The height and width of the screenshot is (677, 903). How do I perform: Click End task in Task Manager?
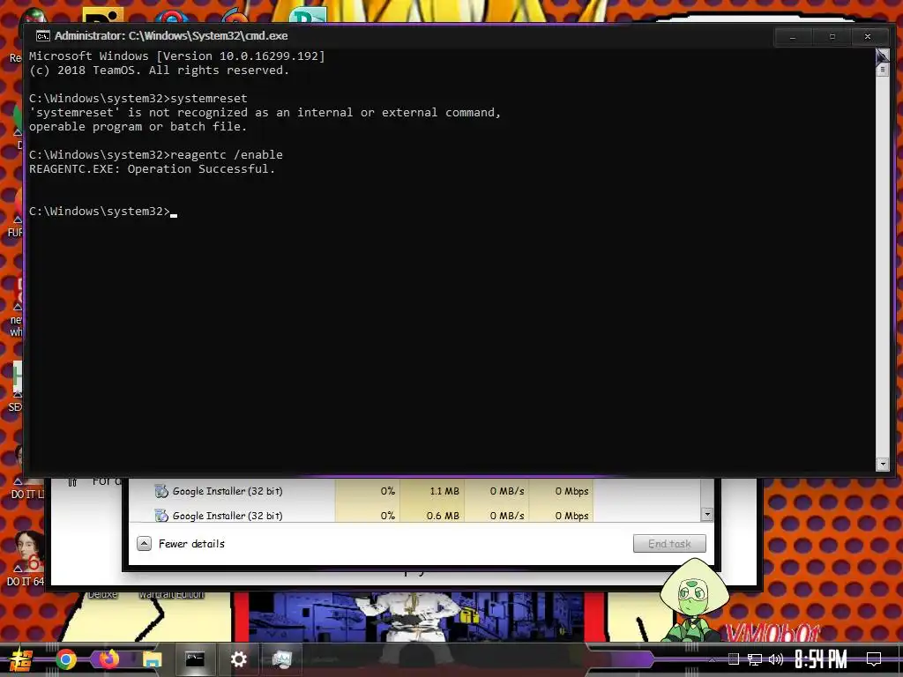click(x=669, y=543)
